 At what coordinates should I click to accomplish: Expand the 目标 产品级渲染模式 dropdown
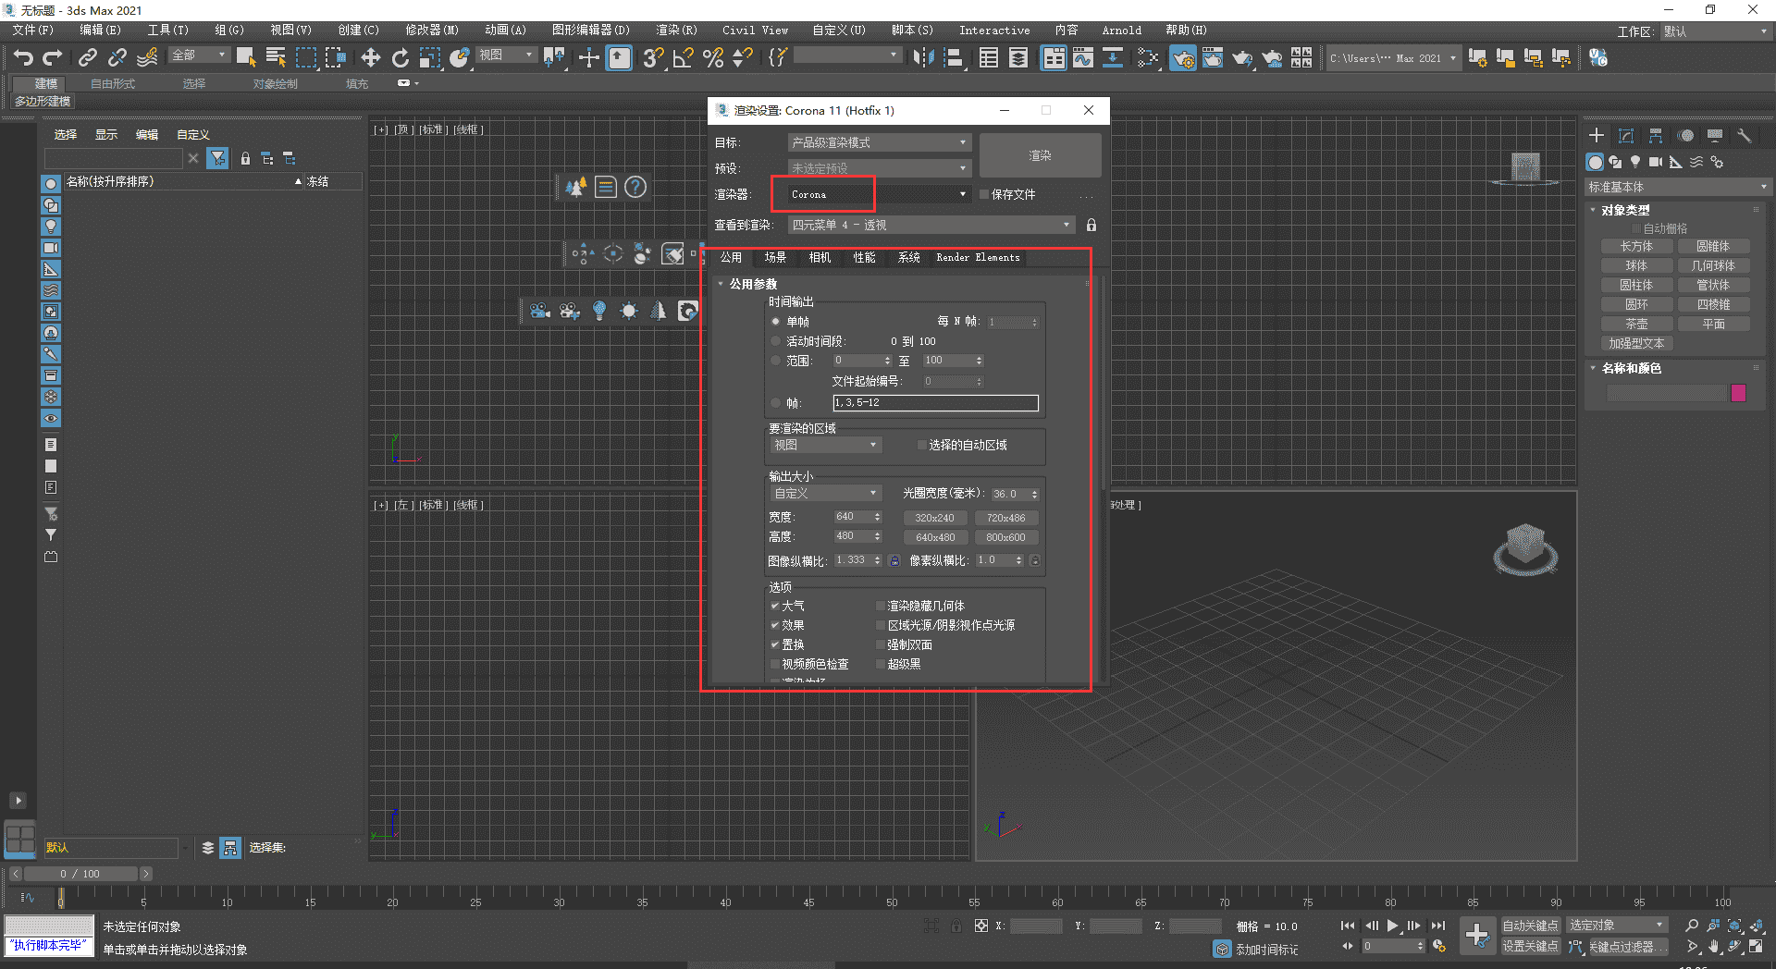click(x=877, y=142)
